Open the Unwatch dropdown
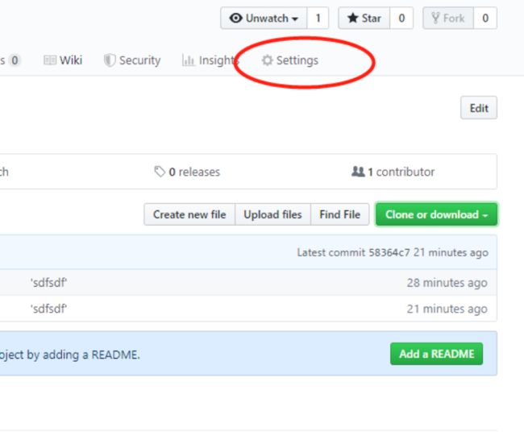Screen dimensions: 524x440 (x=264, y=18)
